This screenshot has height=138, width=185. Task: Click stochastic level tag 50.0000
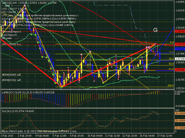180,121
